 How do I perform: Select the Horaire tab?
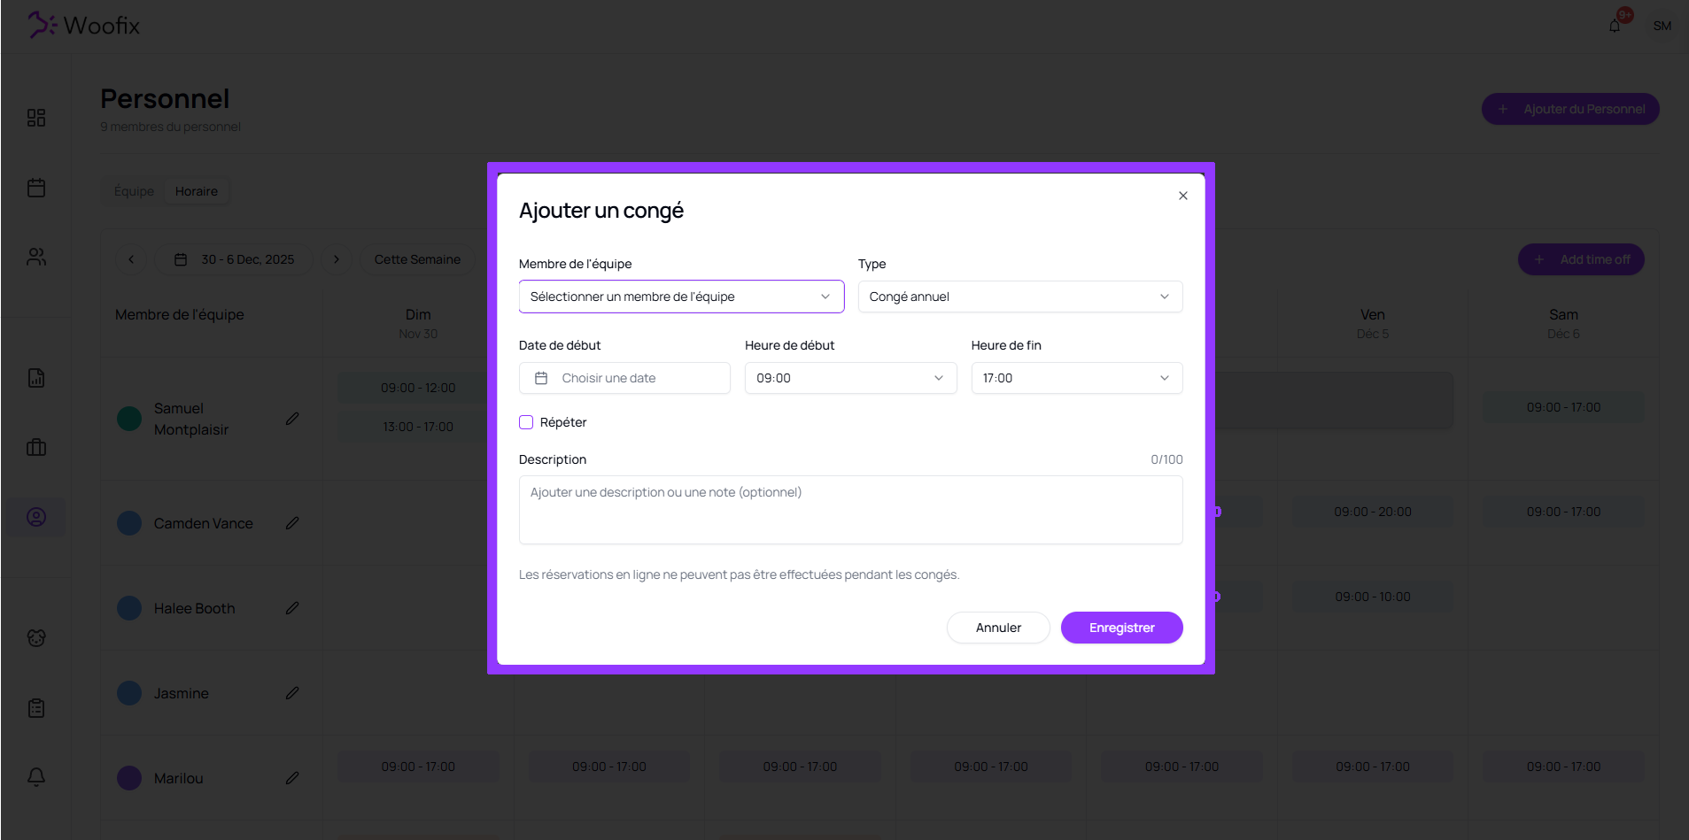tap(196, 191)
